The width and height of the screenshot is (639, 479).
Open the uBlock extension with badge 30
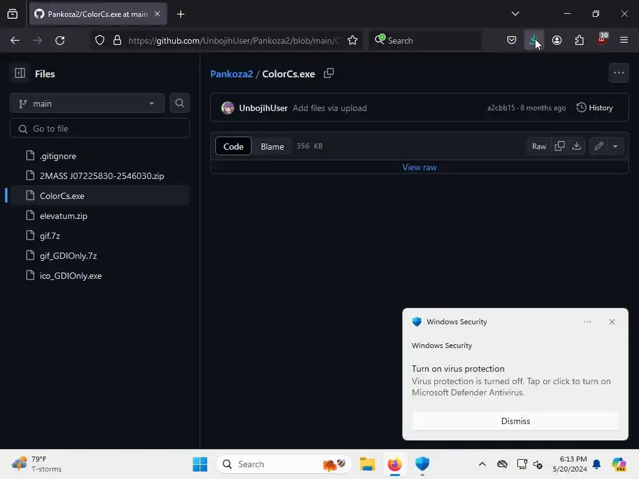[602, 39]
